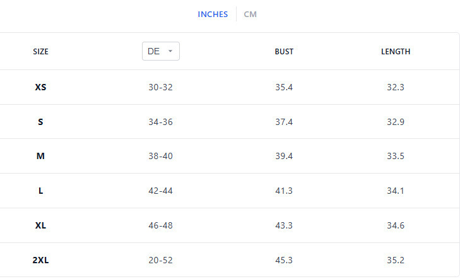Click length value 35.2 for 2XL
This screenshot has height=279, width=460.
396,260
